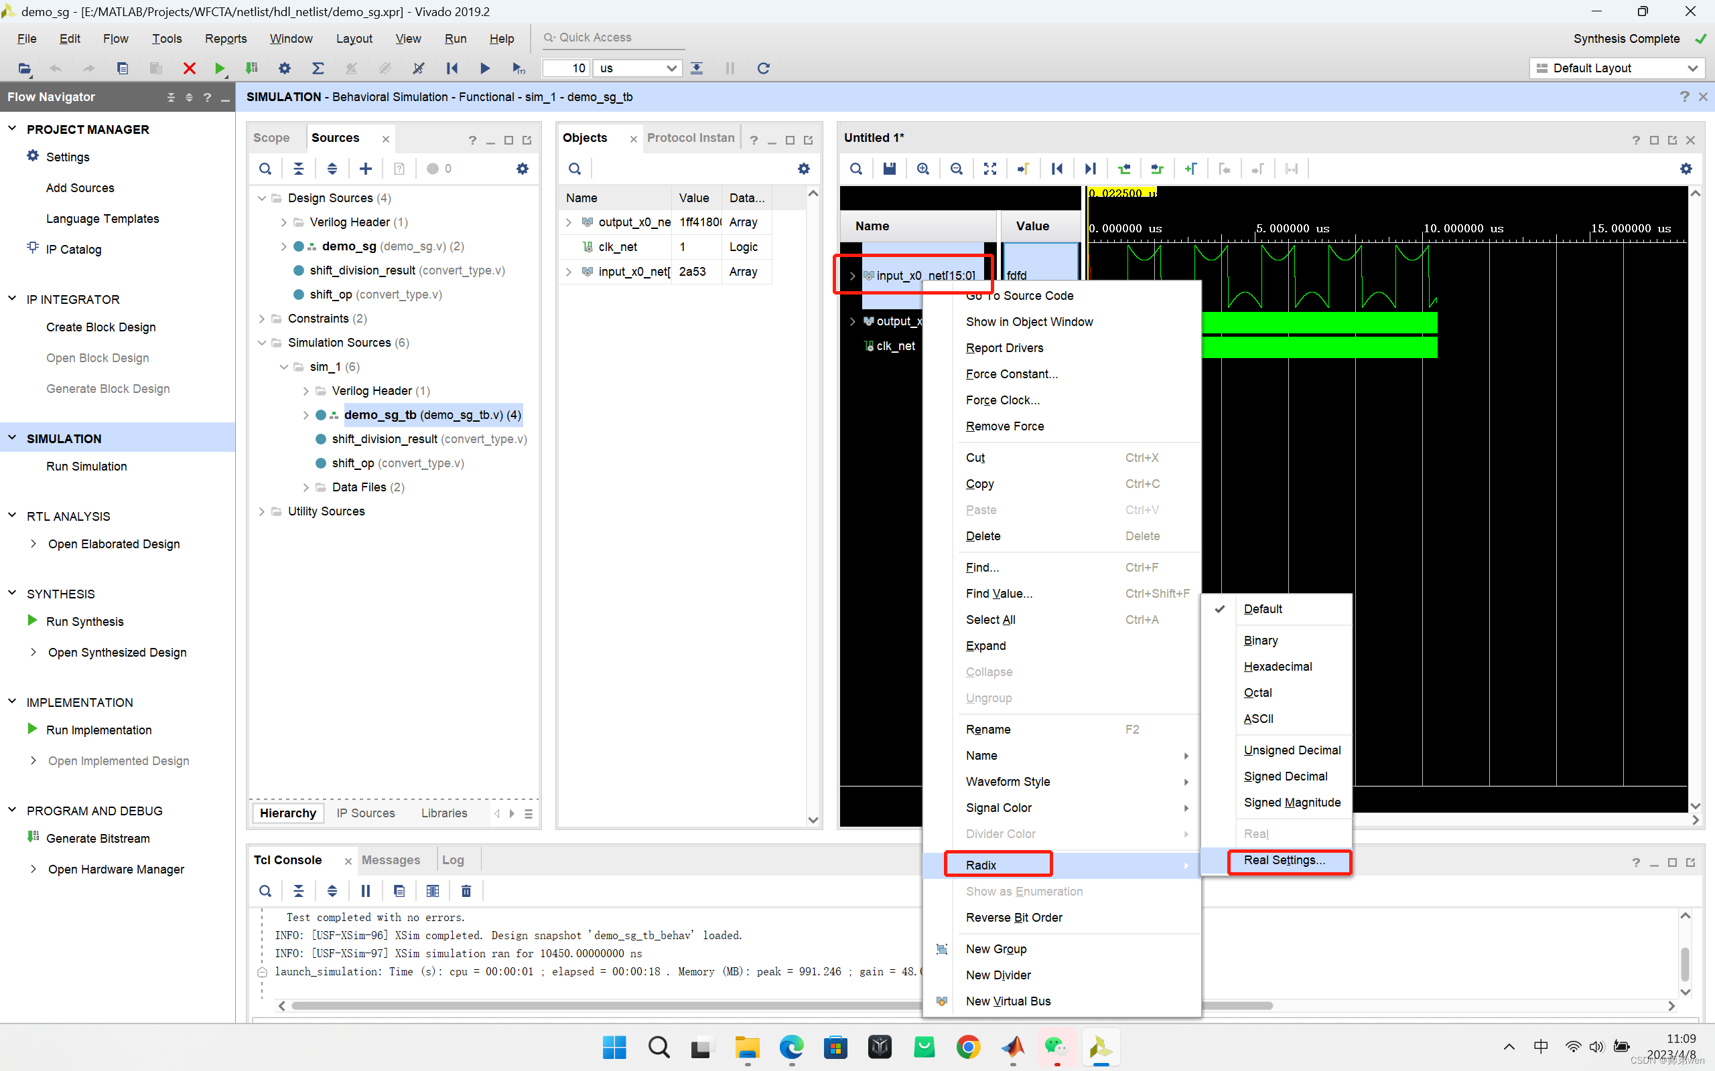Open the Flow menu
This screenshot has width=1715, height=1071.
click(x=115, y=38)
